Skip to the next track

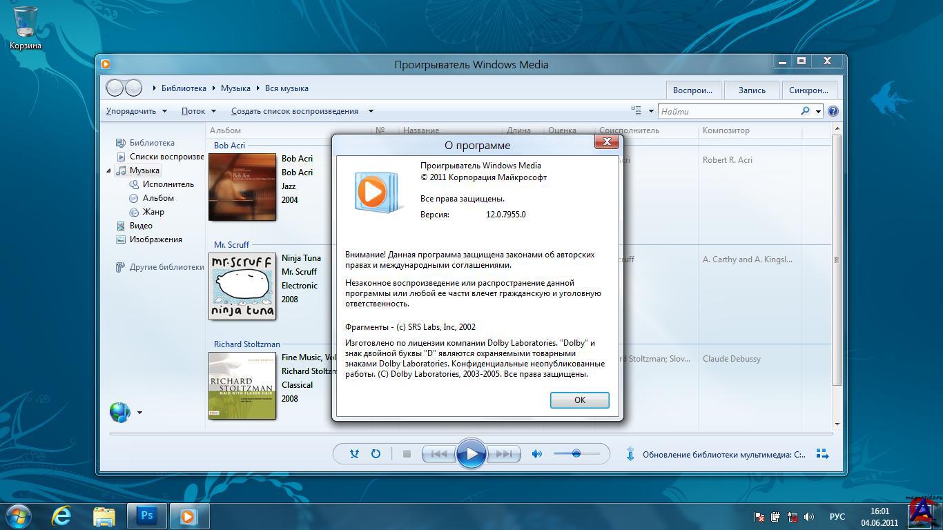pos(505,454)
